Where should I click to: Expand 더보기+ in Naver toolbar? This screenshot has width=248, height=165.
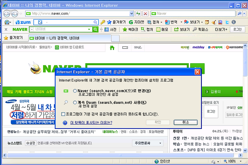(x=221, y=29)
